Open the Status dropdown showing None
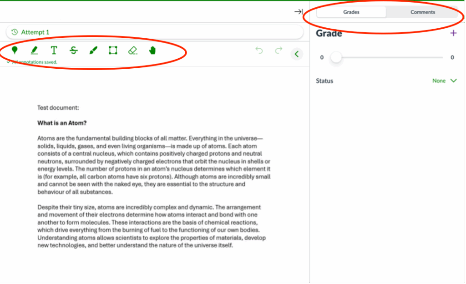The width and height of the screenshot is (466, 284). pyautogui.click(x=445, y=81)
